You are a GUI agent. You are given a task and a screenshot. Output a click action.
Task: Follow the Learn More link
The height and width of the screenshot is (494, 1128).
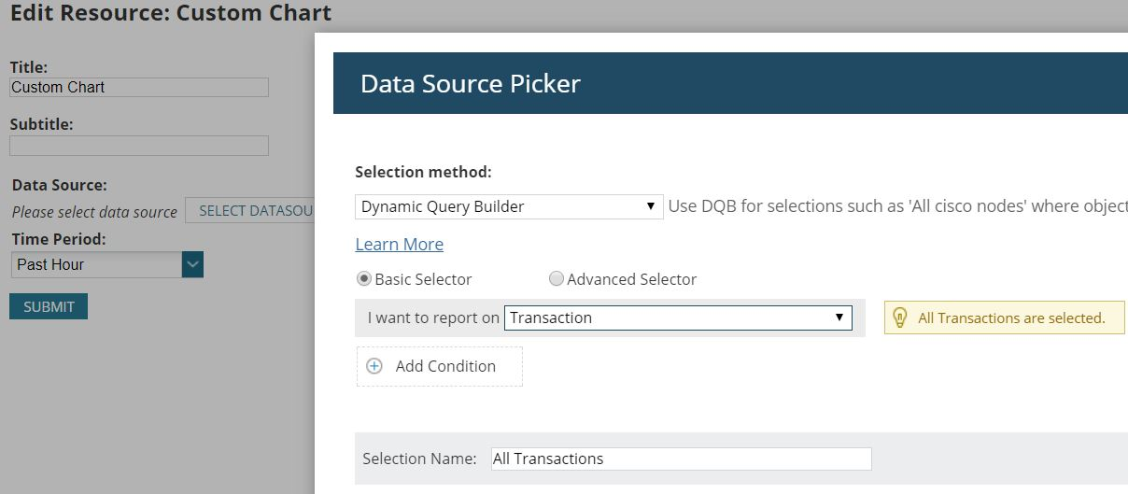pyautogui.click(x=399, y=244)
